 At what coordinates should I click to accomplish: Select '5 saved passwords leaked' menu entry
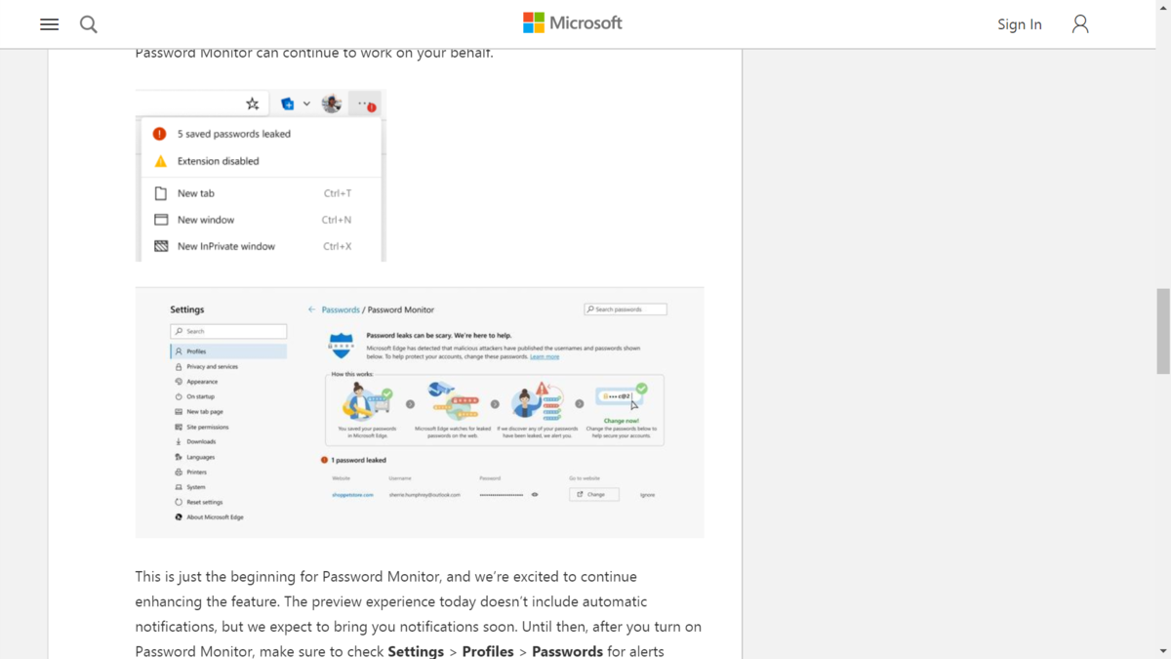pos(234,134)
